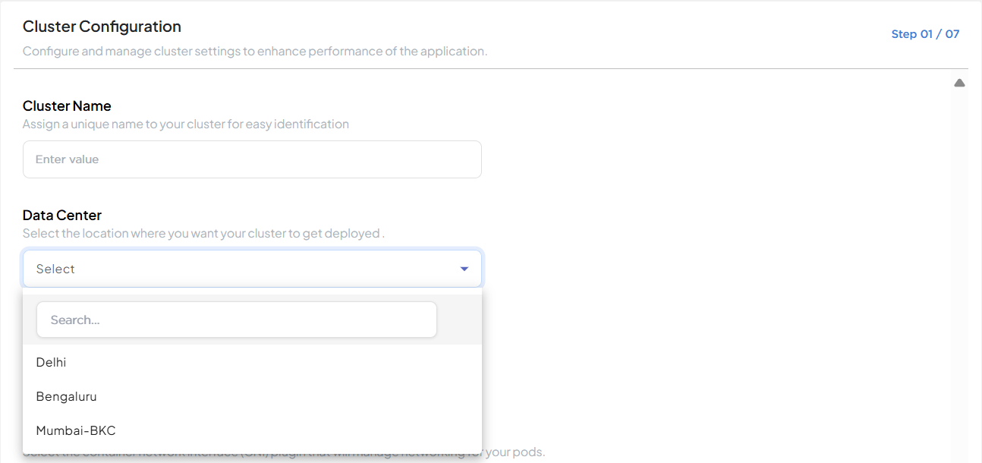982x463 pixels.
Task: Click the Step 01 / 07 indicator
Action: pos(925,34)
